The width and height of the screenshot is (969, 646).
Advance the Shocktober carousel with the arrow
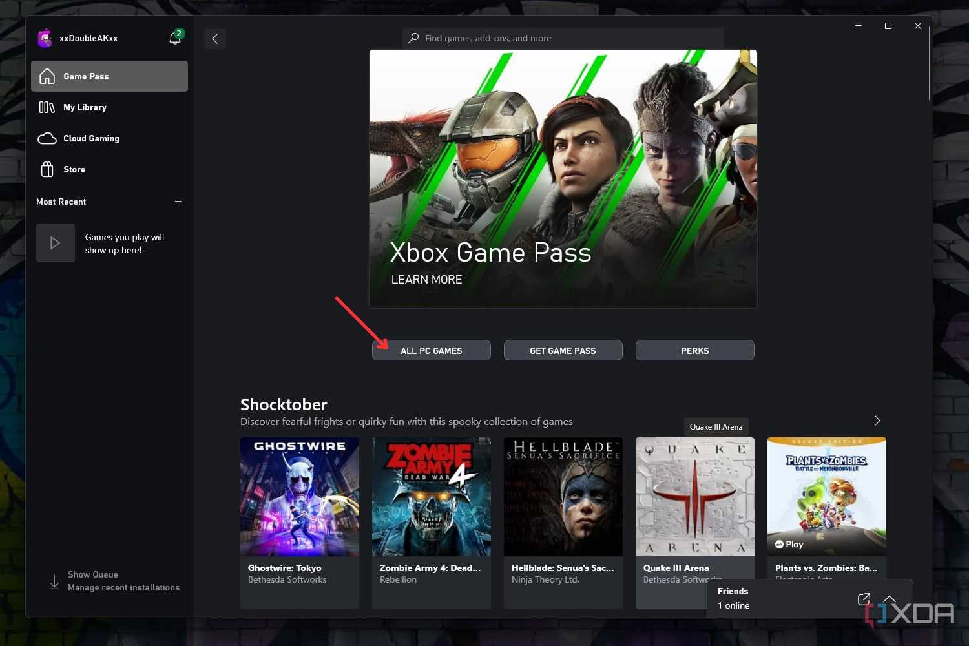tap(877, 420)
